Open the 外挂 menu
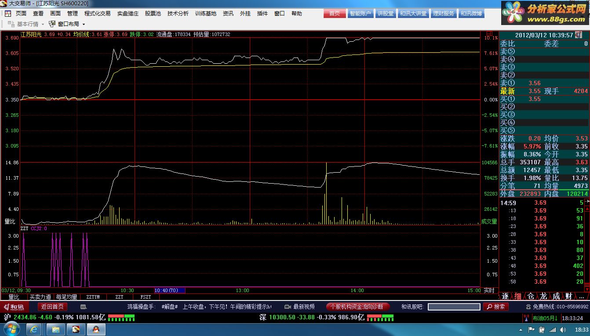Viewport: 590px width, 336px height. (x=245, y=14)
